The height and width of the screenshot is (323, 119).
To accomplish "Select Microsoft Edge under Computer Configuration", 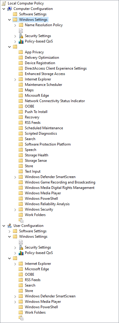I will pyautogui.click(x=37, y=96).
